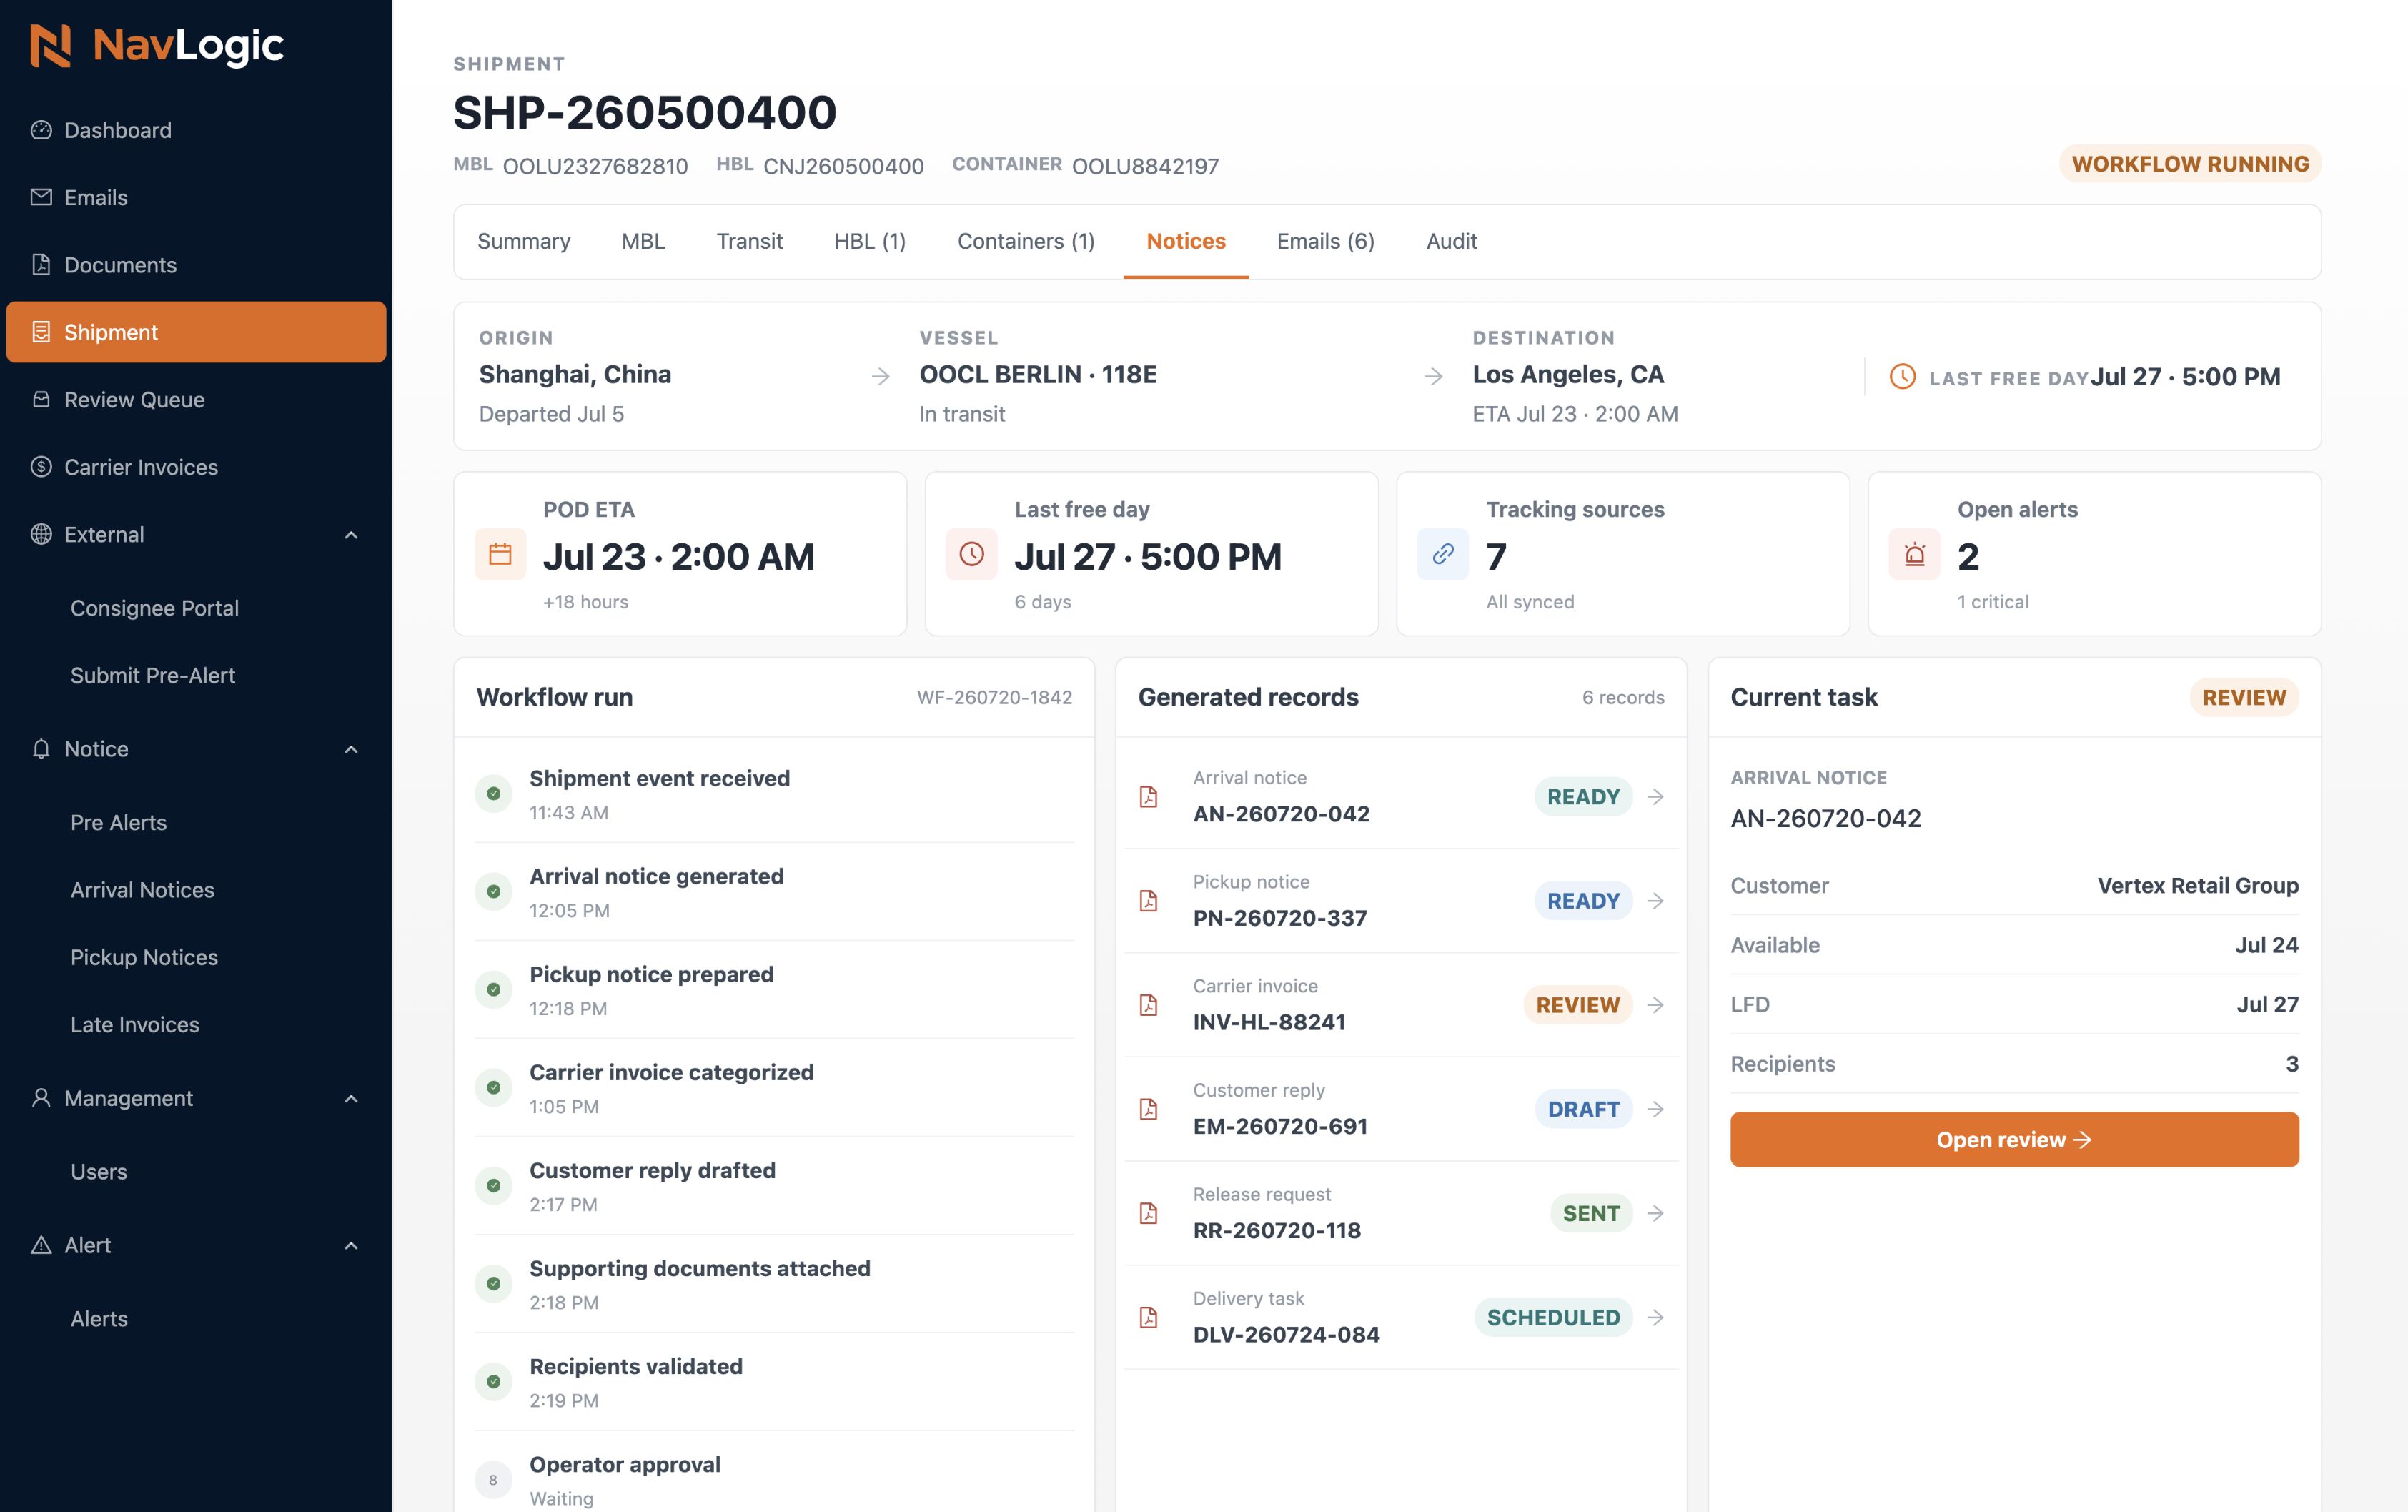
Task: Click the Documents file icon in sidebar
Action: point(41,264)
